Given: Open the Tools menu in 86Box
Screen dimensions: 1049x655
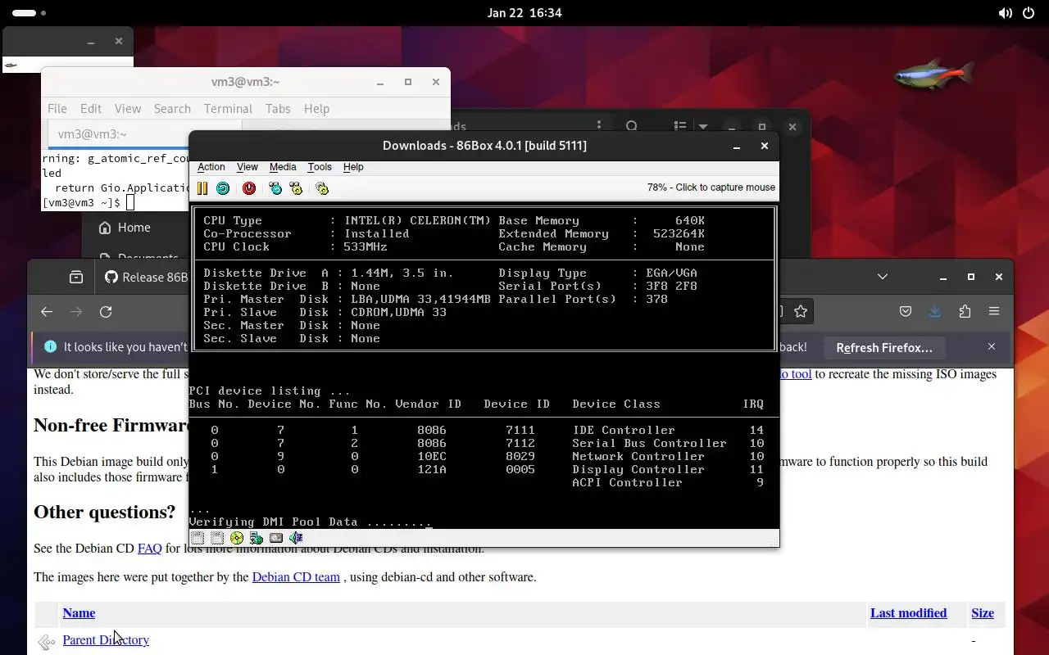Looking at the screenshot, I should pyautogui.click(x=320, y=167).
